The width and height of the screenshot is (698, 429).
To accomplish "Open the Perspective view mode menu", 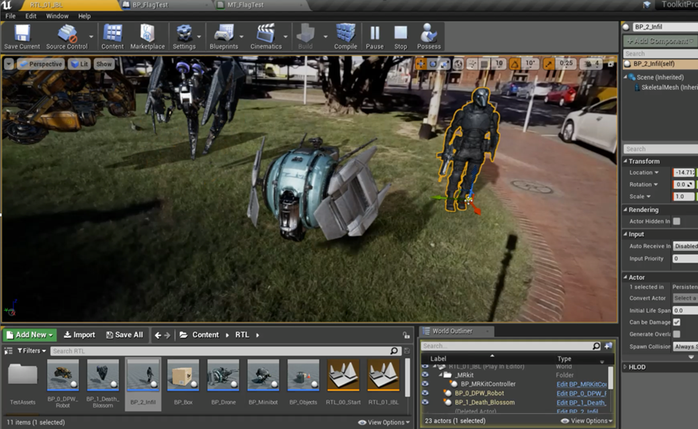I will coord(40,64).
